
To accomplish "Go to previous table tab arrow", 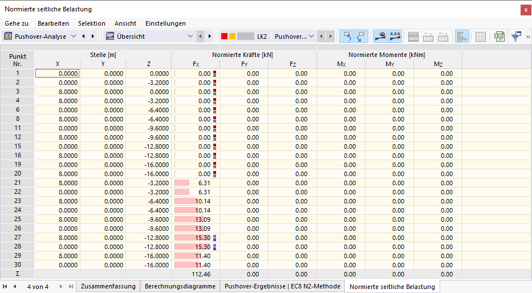I will tap(15, 287).
